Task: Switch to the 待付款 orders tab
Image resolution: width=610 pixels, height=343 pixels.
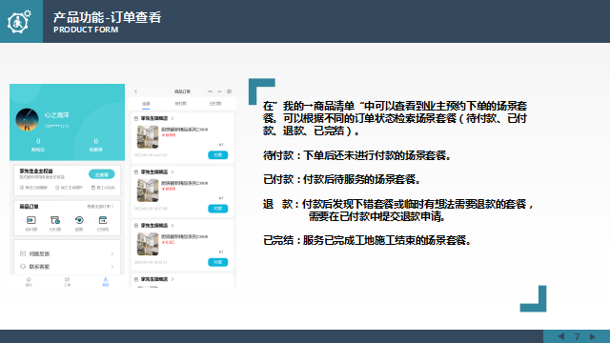Action: pyautogui.click(x=180, y=104)
